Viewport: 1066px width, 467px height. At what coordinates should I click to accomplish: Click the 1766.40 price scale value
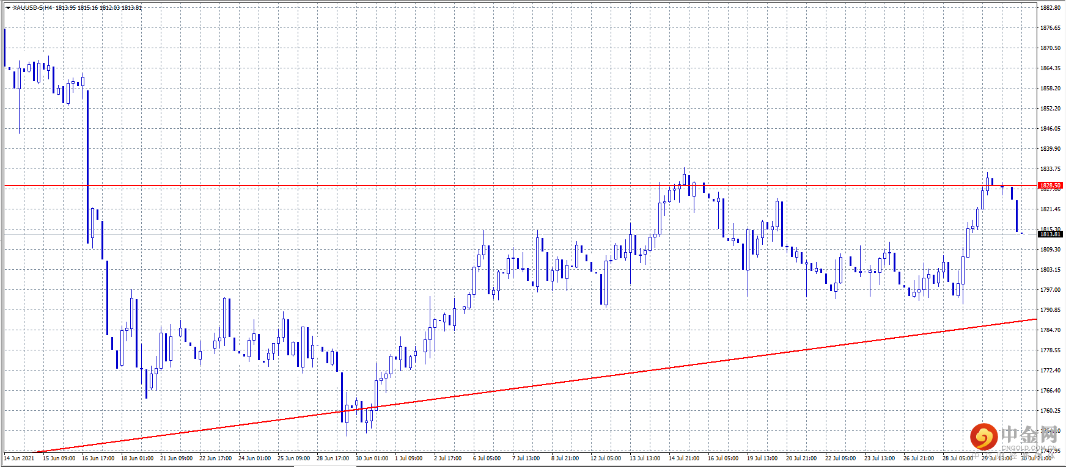pyautogui.click(x=1051, y=391)
